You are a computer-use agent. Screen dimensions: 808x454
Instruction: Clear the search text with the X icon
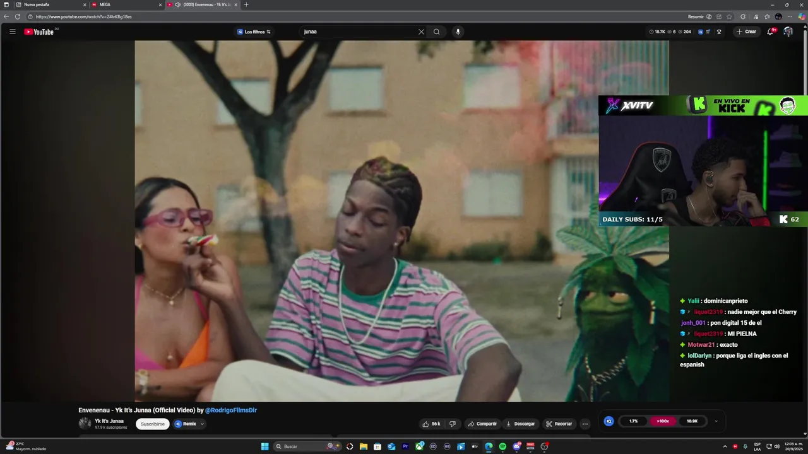tap(421, 32)
